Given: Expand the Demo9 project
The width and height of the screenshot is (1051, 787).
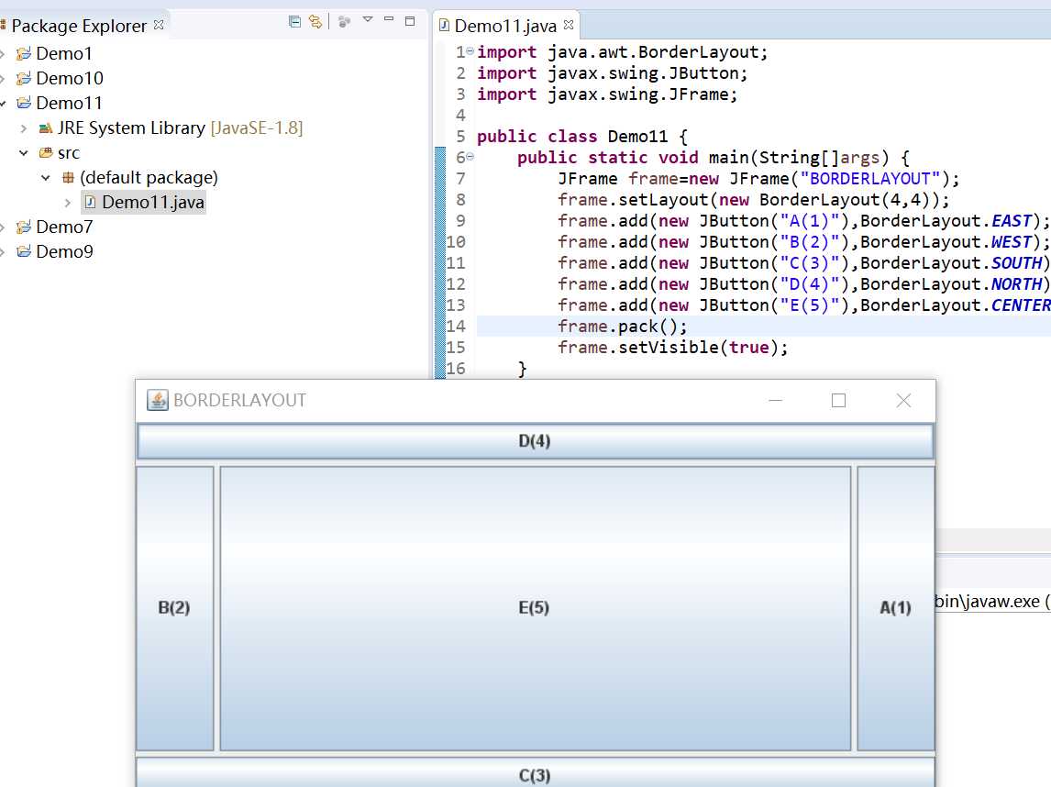Looking at the screenshot, I should [x=3, y=252].
